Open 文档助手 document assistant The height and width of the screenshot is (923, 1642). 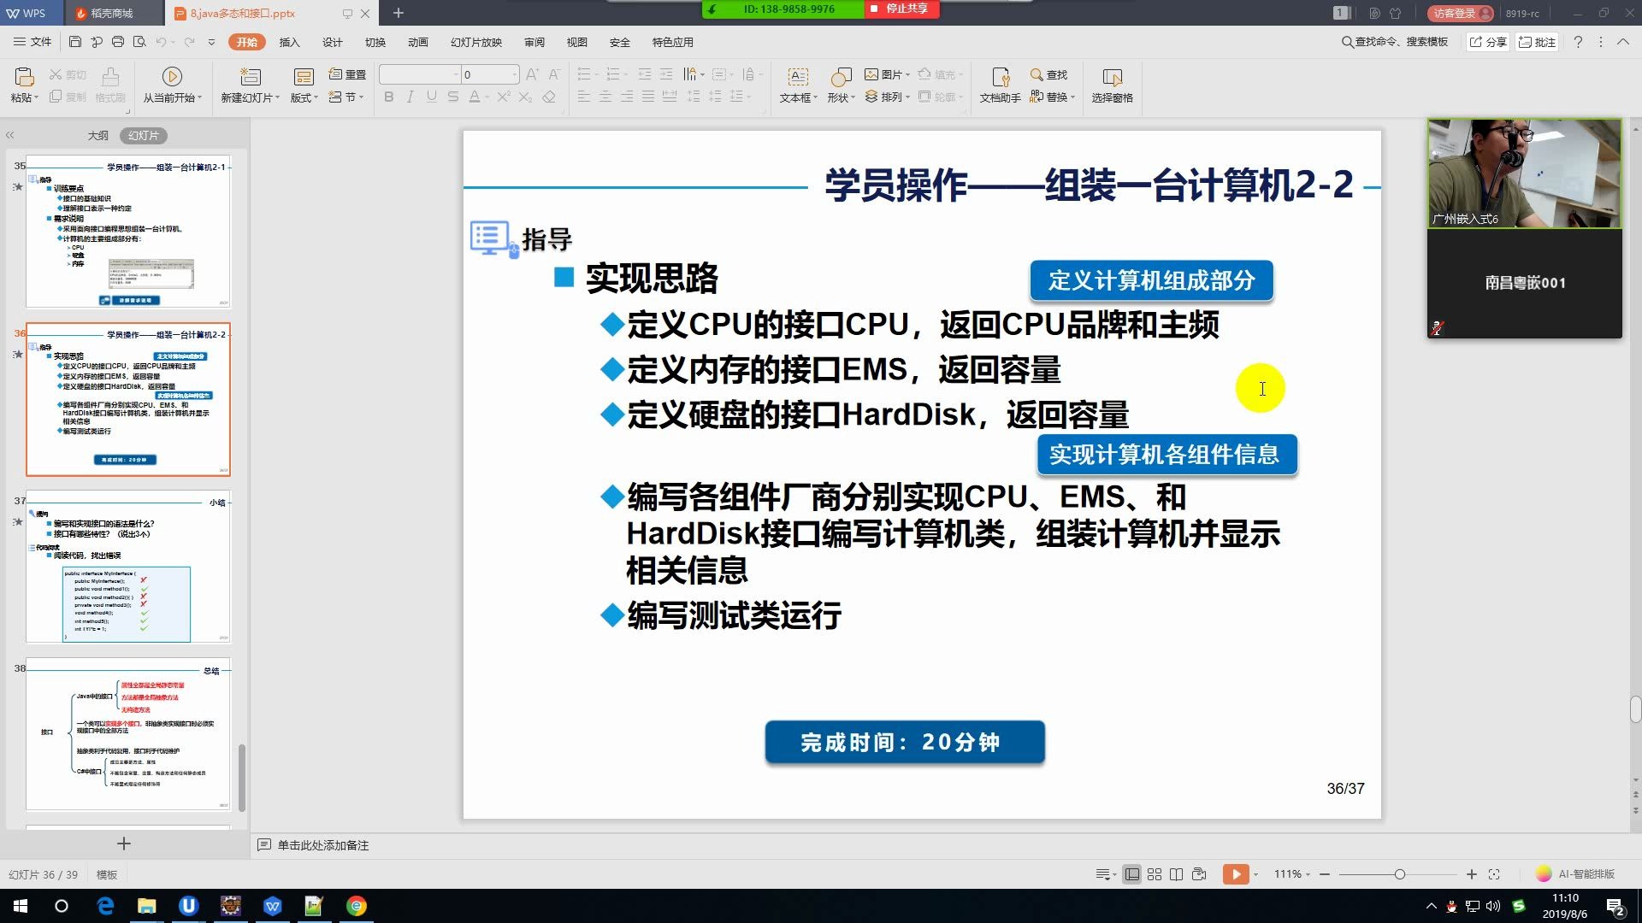click(1000, 85)
